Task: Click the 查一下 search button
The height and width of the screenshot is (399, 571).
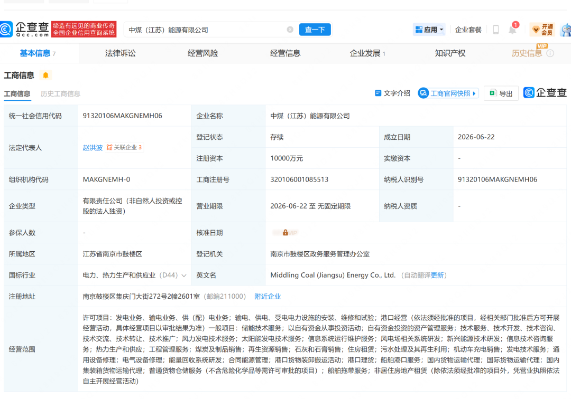Action: coord(315,30)
